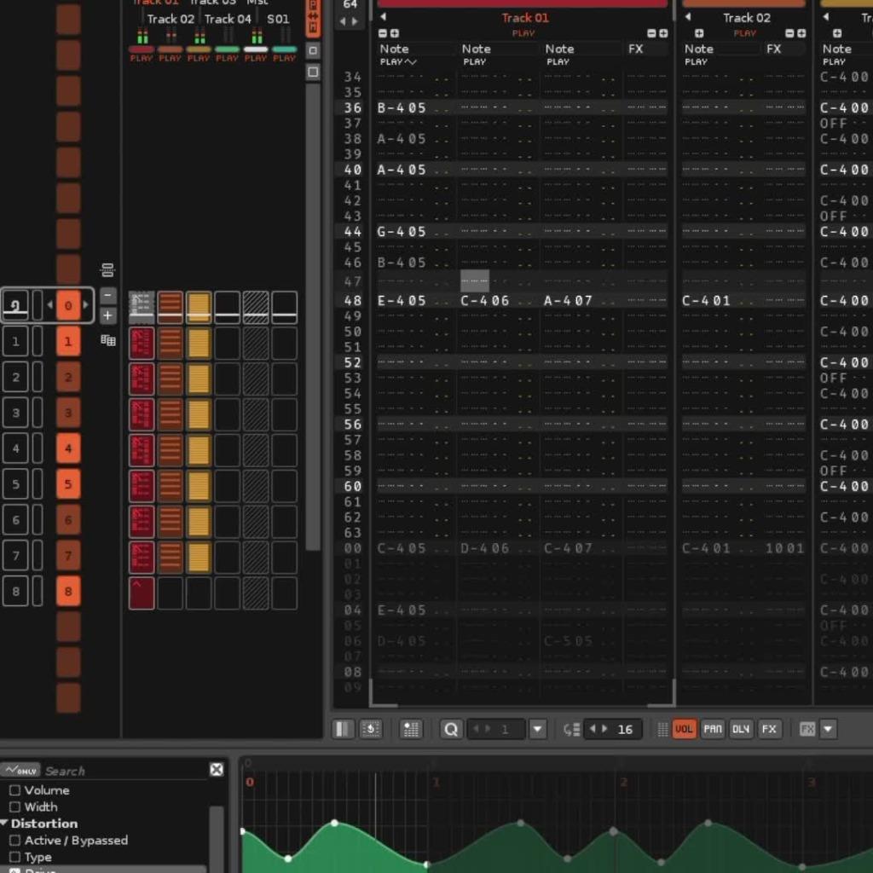Select the C-4 06 note at line 48
Screen dimensions: 873x873
485,301
